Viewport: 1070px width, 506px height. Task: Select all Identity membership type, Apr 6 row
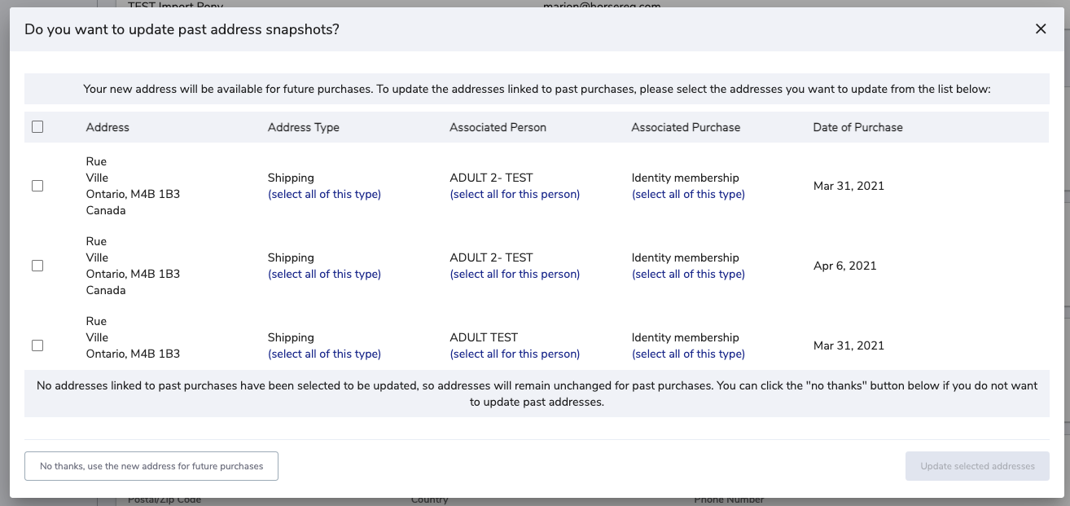click(x=688, y=274)
